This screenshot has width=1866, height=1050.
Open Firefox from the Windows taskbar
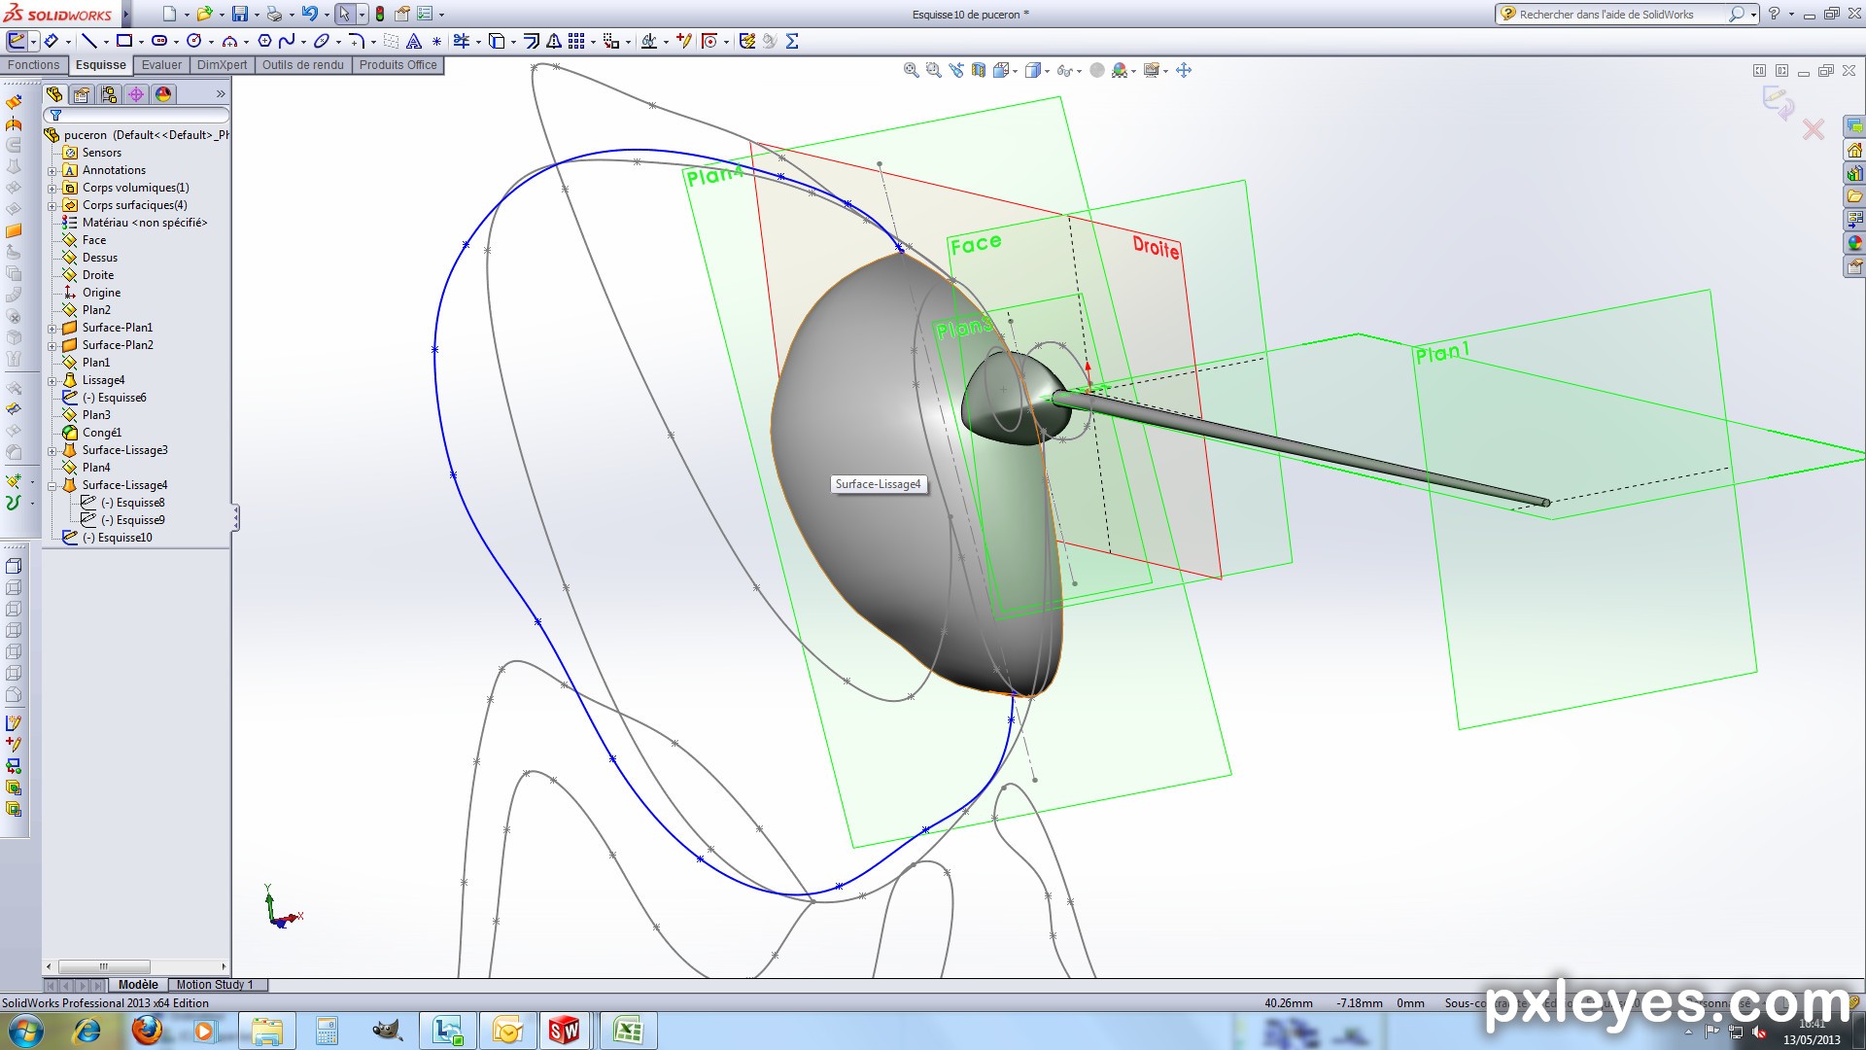coord(147,1031)
